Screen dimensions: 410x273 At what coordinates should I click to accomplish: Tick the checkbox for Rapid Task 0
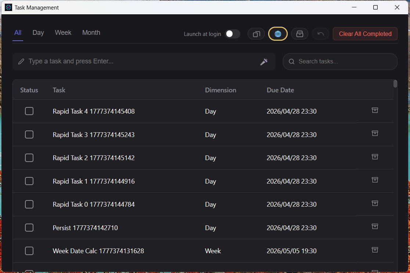[29, 204]
